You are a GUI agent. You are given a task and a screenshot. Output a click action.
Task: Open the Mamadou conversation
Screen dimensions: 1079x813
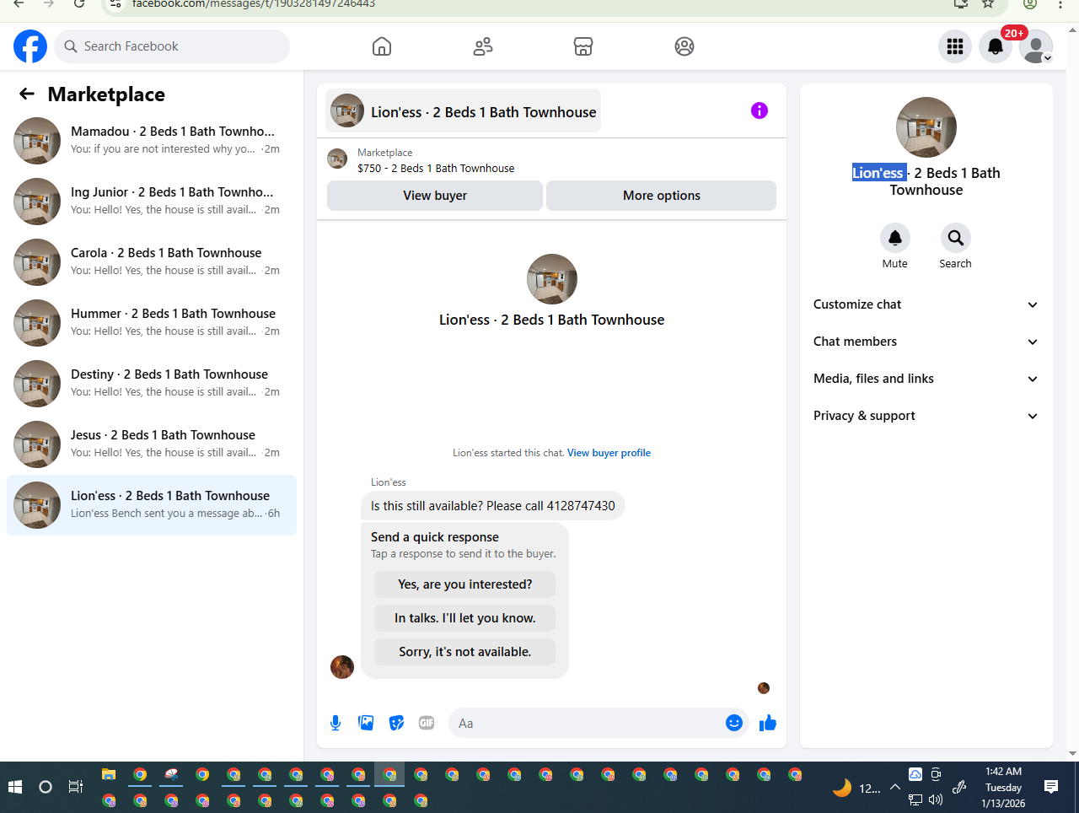(152, 141)
